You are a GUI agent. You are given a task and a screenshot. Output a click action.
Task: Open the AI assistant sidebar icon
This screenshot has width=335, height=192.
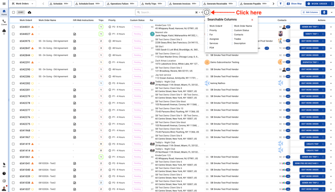tap(4, 31)
